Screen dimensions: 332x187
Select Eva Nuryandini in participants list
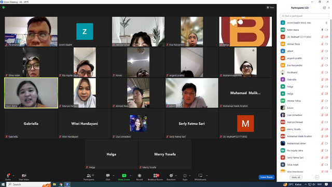[305, 65]
